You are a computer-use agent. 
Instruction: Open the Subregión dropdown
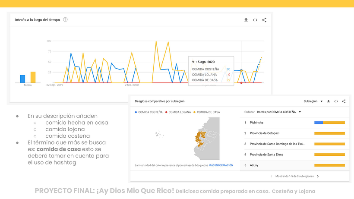[x=313, y=101]
